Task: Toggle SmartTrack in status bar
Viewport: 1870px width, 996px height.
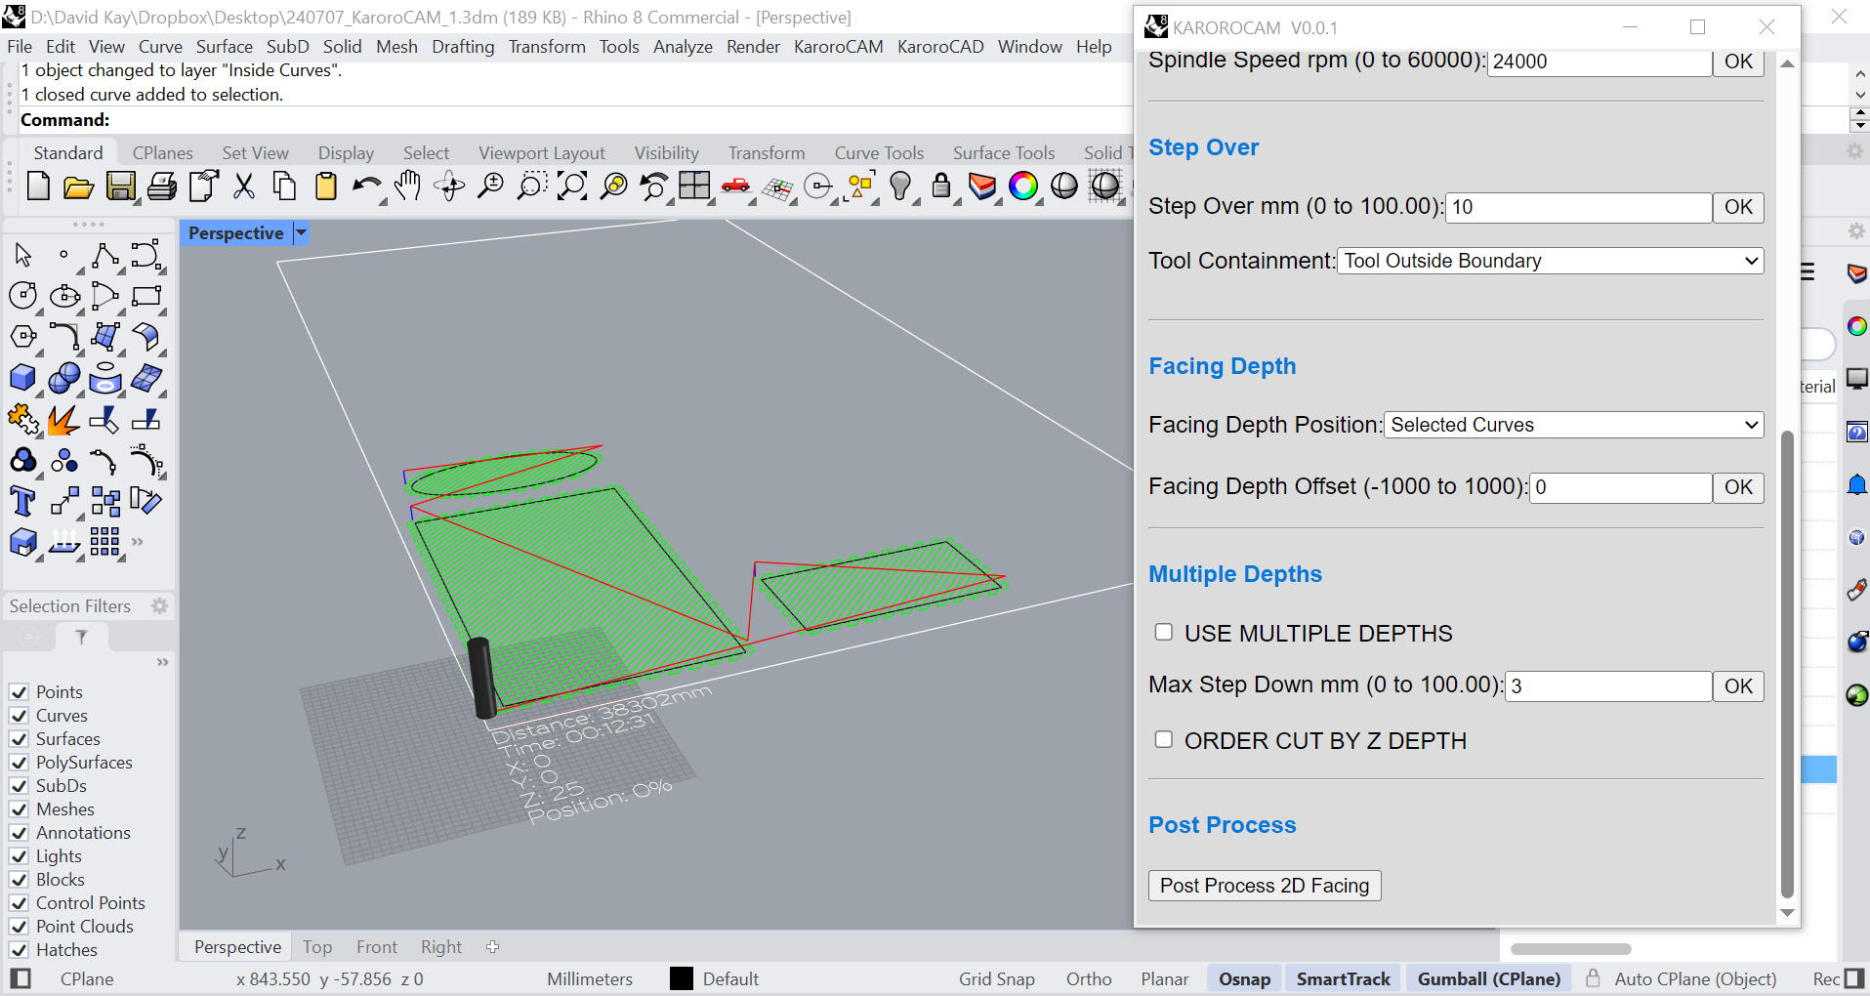Action: 1343,978
